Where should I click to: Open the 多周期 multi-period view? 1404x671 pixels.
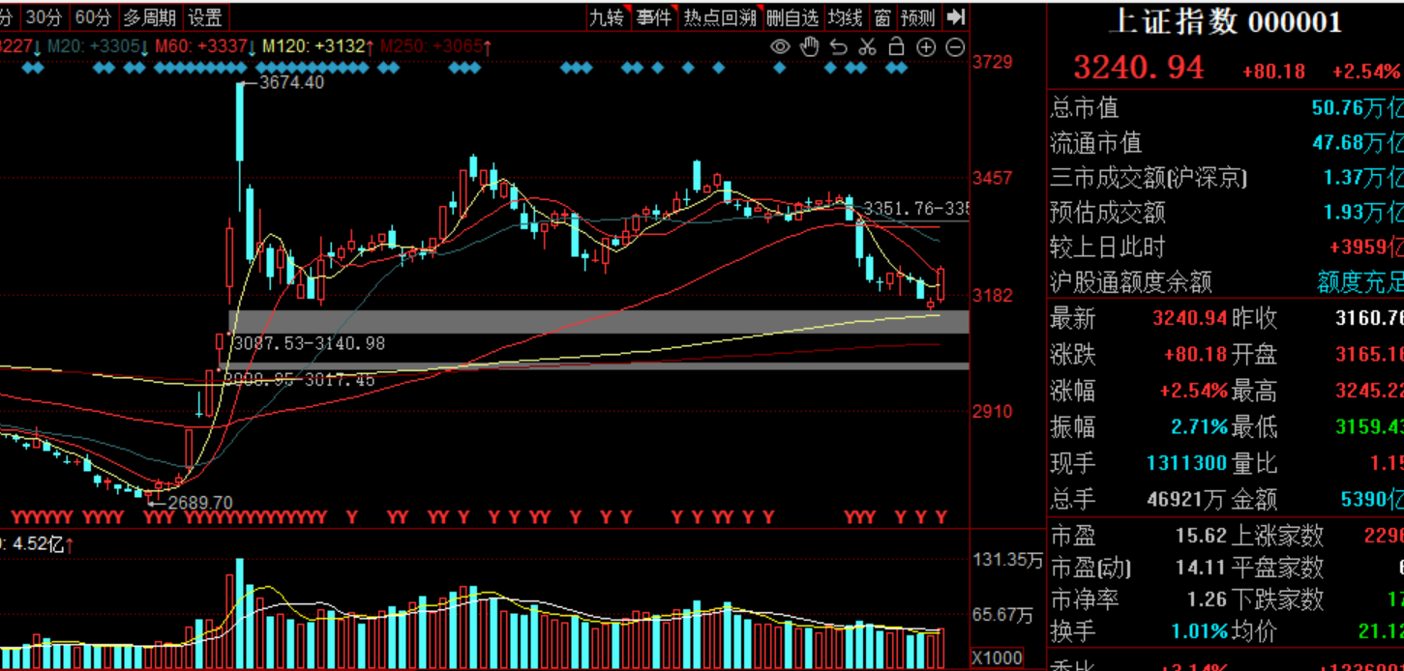pyautogui.click(x=149, y=16)
